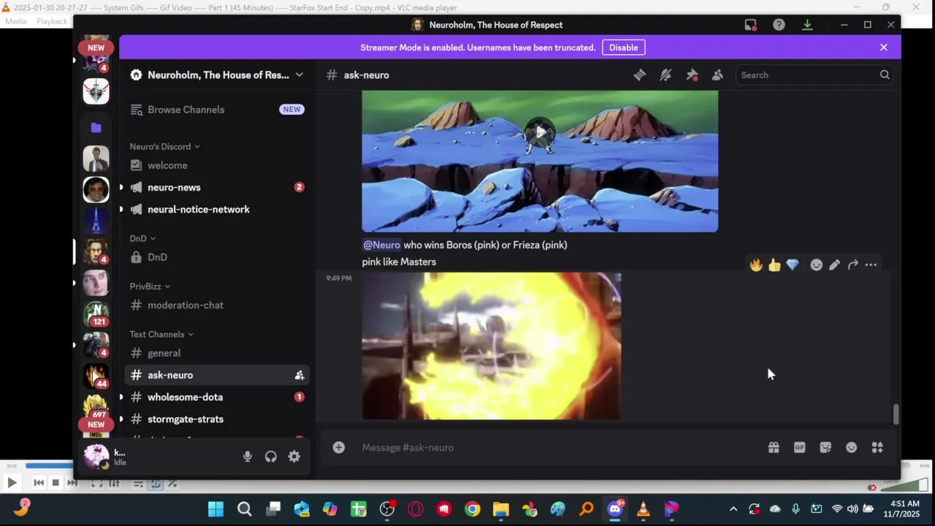Collapse the PrivBizz category
The height and width of the screenshot is (526, 935).
(x=150, y=286)
